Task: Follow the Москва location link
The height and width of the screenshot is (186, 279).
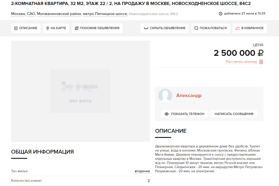Action: (18, 14)
